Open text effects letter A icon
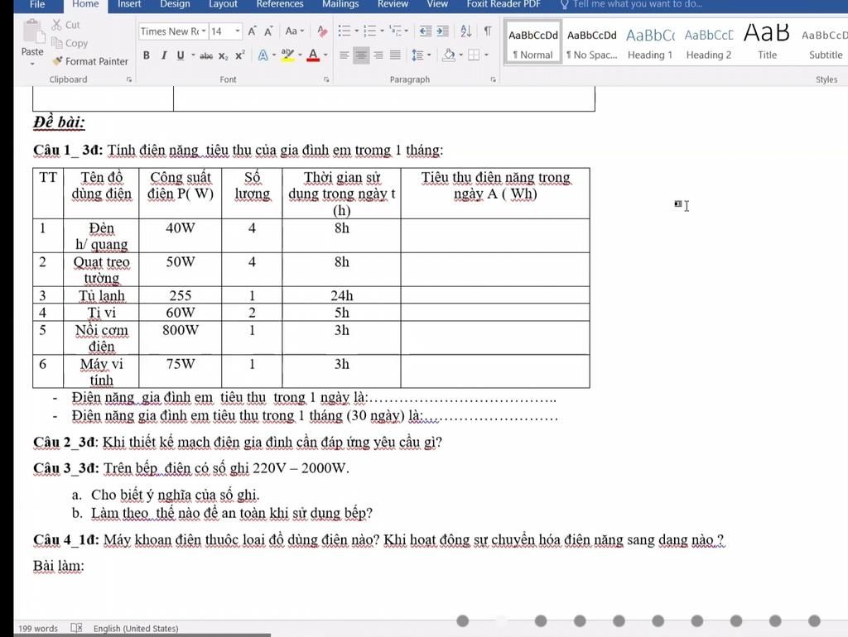This screenshot has width=848, height=637. (x=263, y=55)
